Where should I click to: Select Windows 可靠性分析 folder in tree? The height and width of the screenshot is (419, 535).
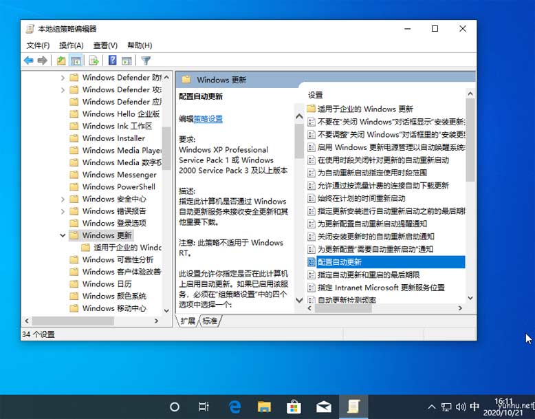pyautogui.click(x=111, y=259)
